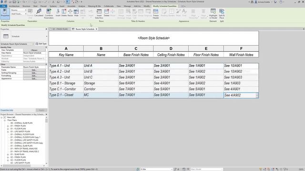Switch to Annotate ribbon tab
305x171 pixels.
(x=71, y=6)
